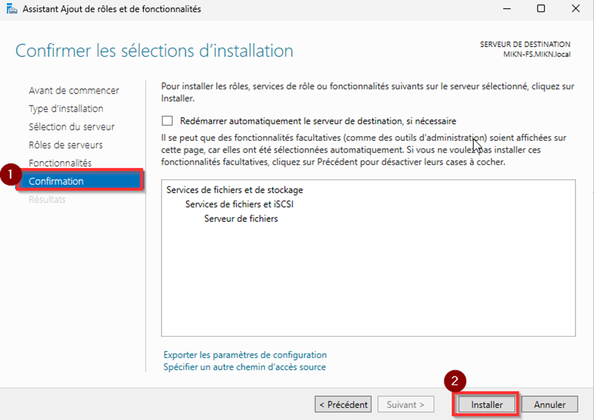The image size is (594, 420).
Task: Minimize the Assistant Ajout de rôles window
Action: click(x=506, y=9)
